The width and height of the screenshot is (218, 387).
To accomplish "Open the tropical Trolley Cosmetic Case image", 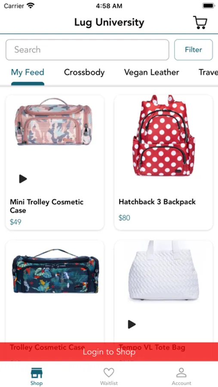I will (x=55, y=271).
